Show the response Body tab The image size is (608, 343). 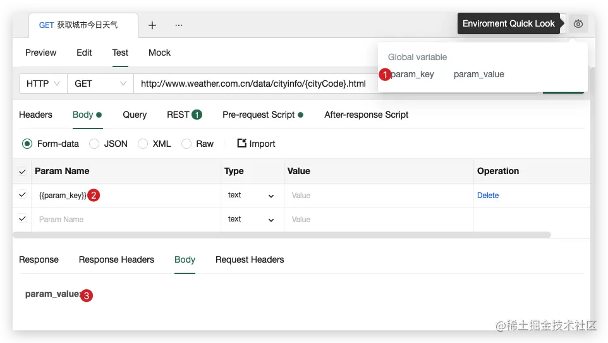[185, 259]
